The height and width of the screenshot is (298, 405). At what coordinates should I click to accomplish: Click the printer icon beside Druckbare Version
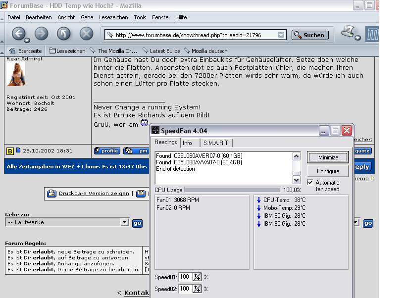[x=51, y=193]
